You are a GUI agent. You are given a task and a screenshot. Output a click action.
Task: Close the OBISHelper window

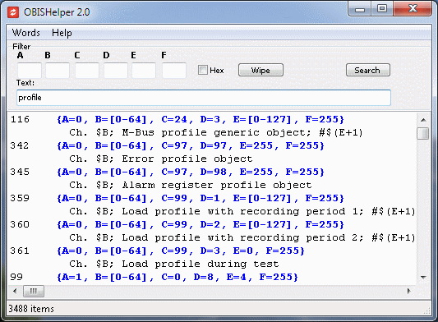click(413, 9)
